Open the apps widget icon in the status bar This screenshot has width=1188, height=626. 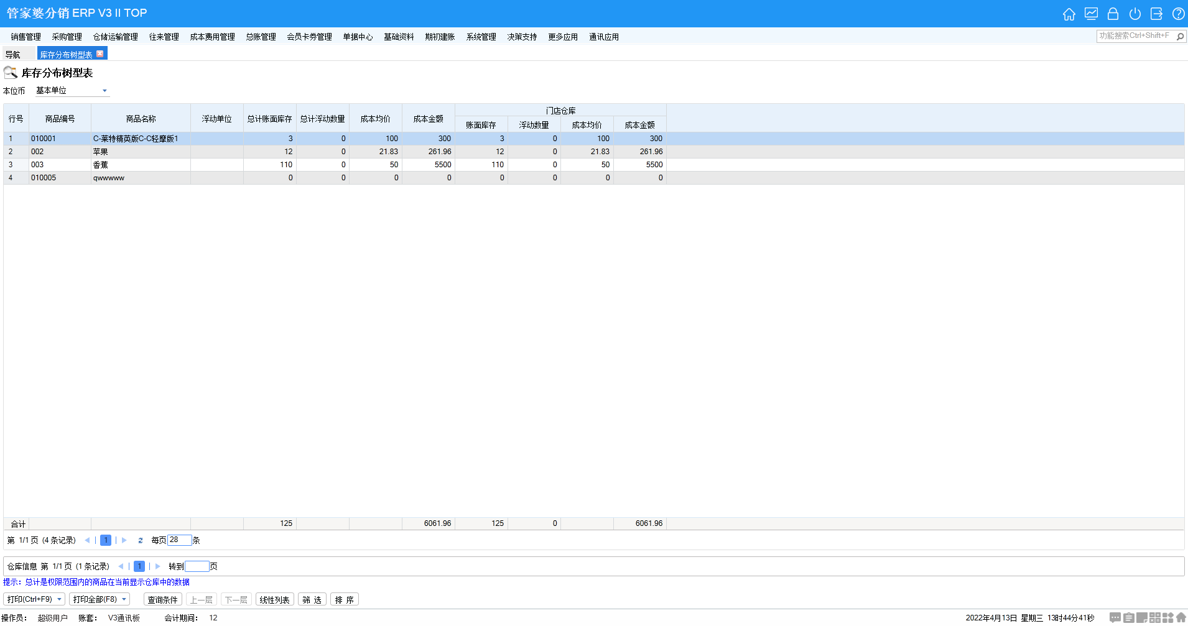1168,617
